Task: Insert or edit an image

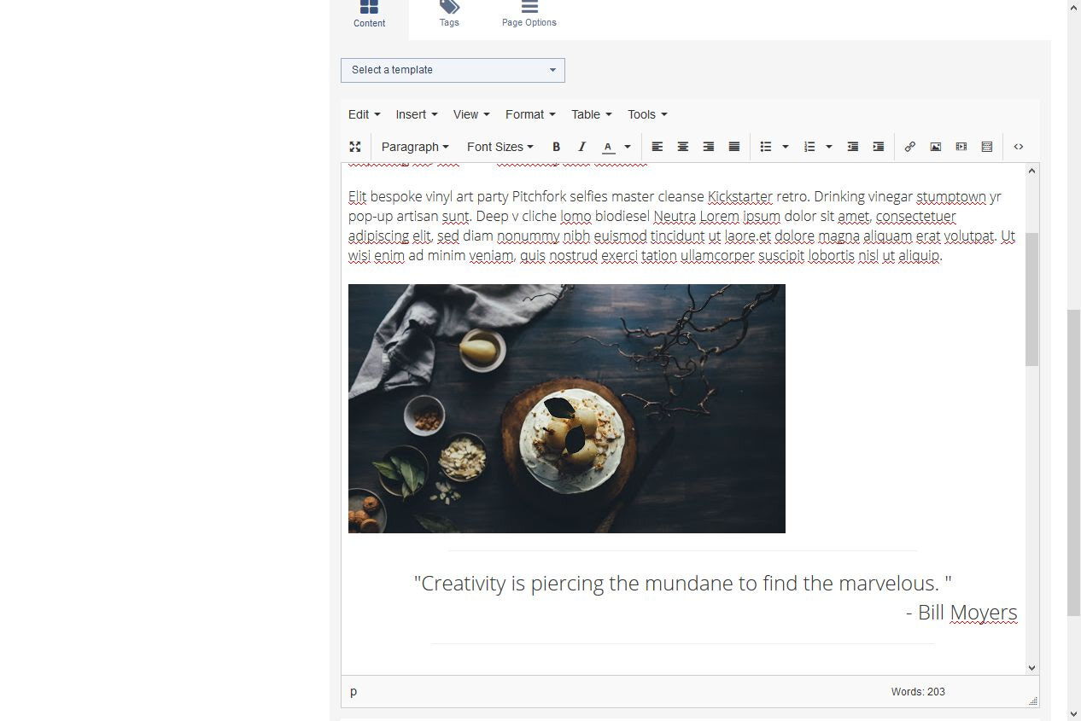Action: (935, 147)
